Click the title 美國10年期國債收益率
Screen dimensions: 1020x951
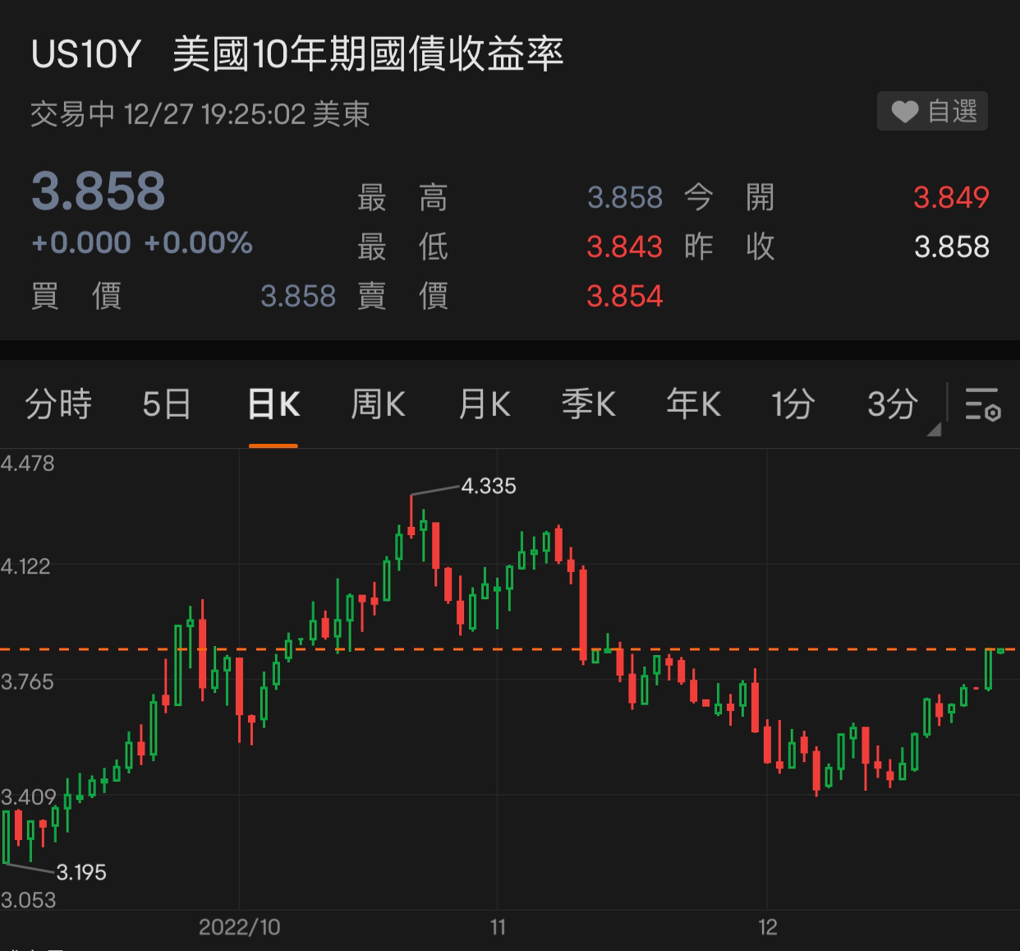coord(368,55)
